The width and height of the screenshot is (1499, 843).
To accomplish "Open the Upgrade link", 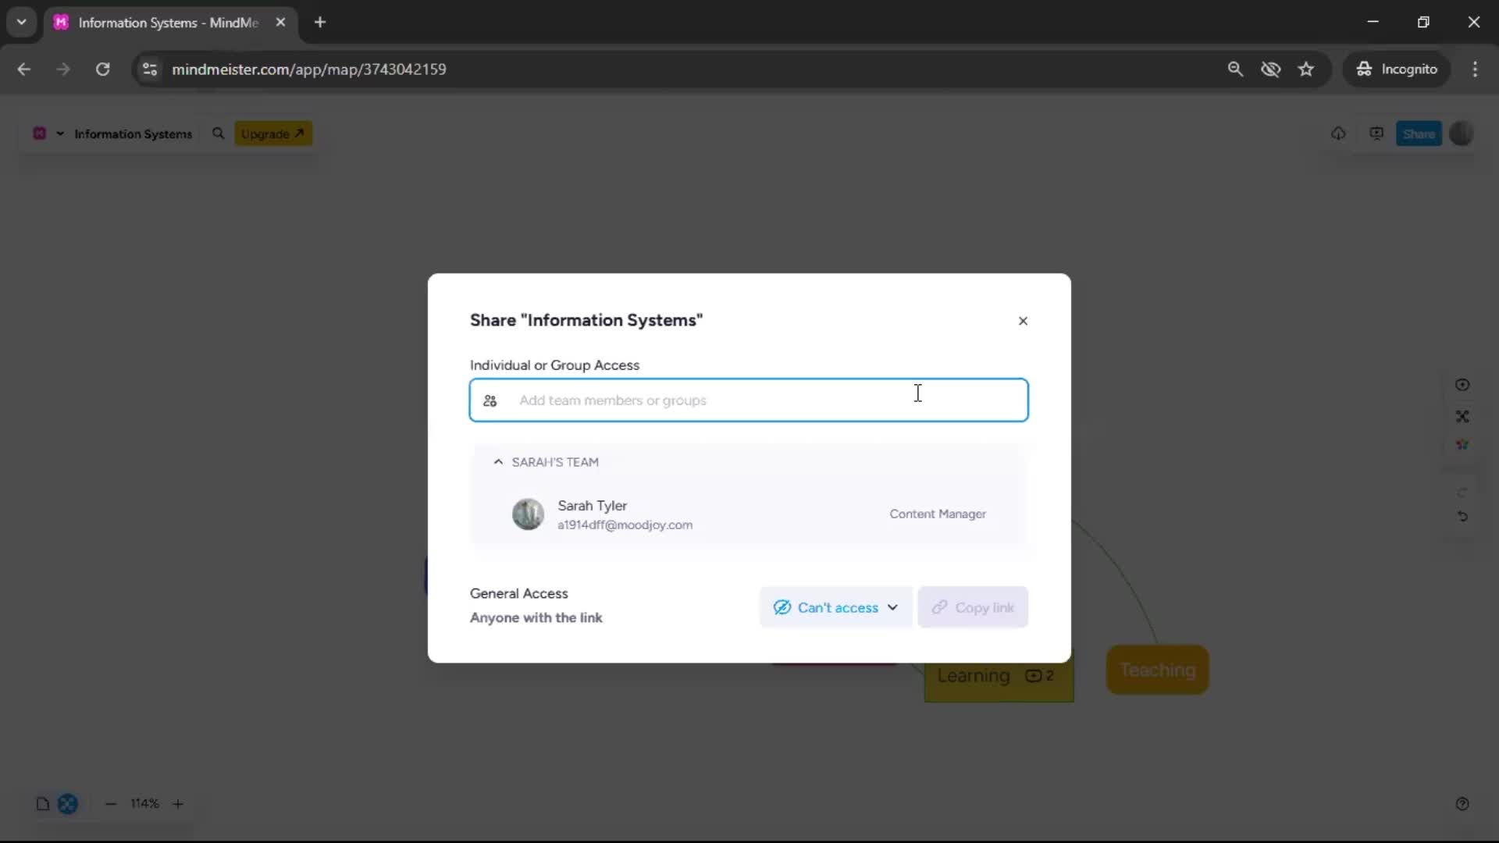I will tap(272, 133).
